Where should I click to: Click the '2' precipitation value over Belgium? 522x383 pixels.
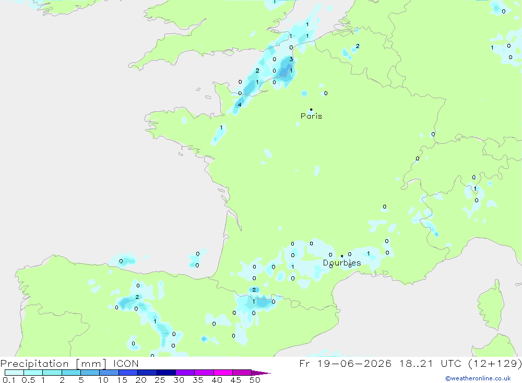(358, 46)
